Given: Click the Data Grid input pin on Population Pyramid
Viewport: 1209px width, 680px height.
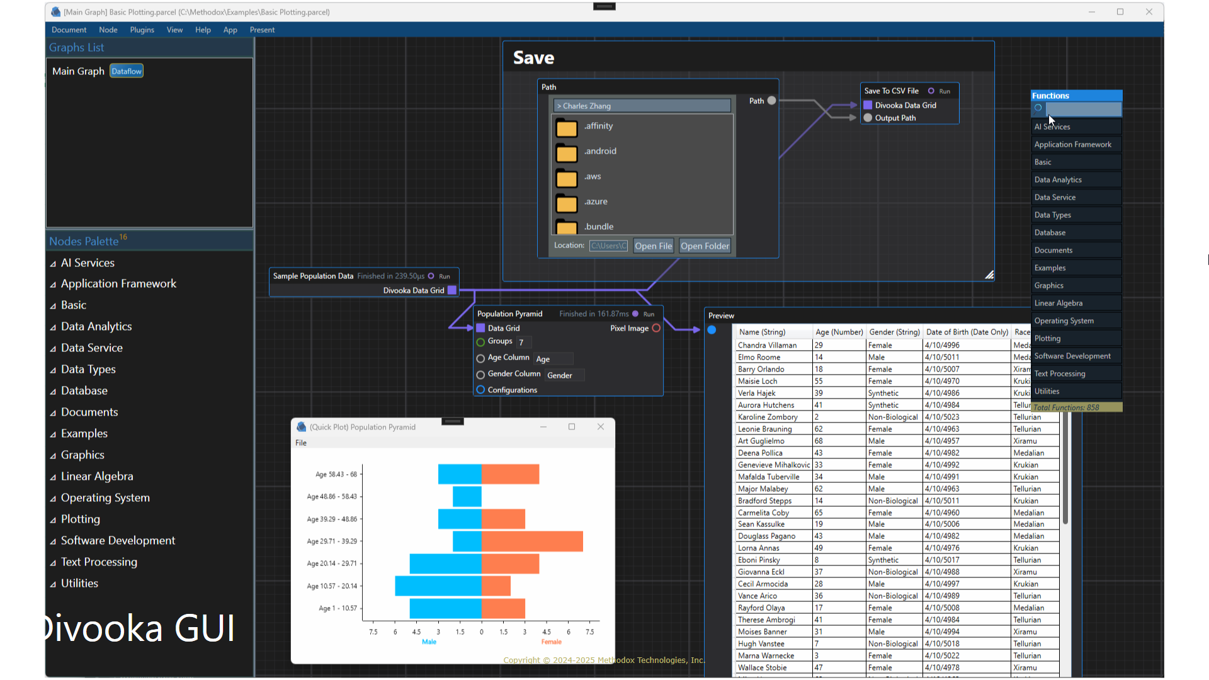Looking at the screenshot, I should pos(480,328).
